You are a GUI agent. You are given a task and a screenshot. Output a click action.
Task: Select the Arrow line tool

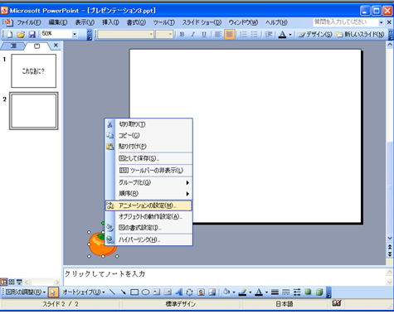(123, 292)
